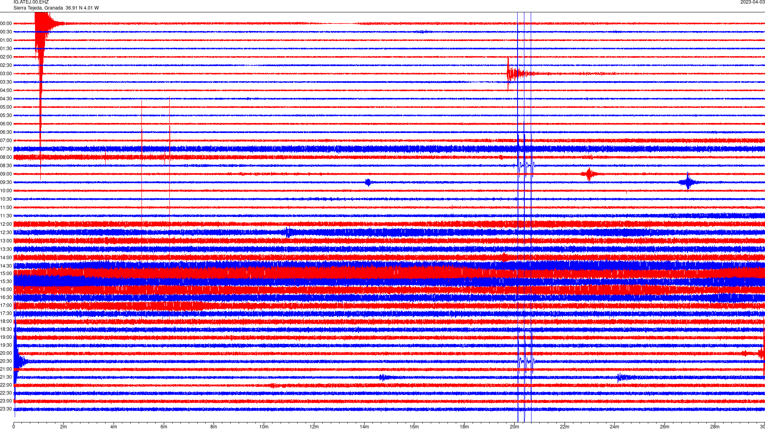Click the 10m tick on time axis
Viewport: 765px width, 430px height.
[x=264, y=427]
